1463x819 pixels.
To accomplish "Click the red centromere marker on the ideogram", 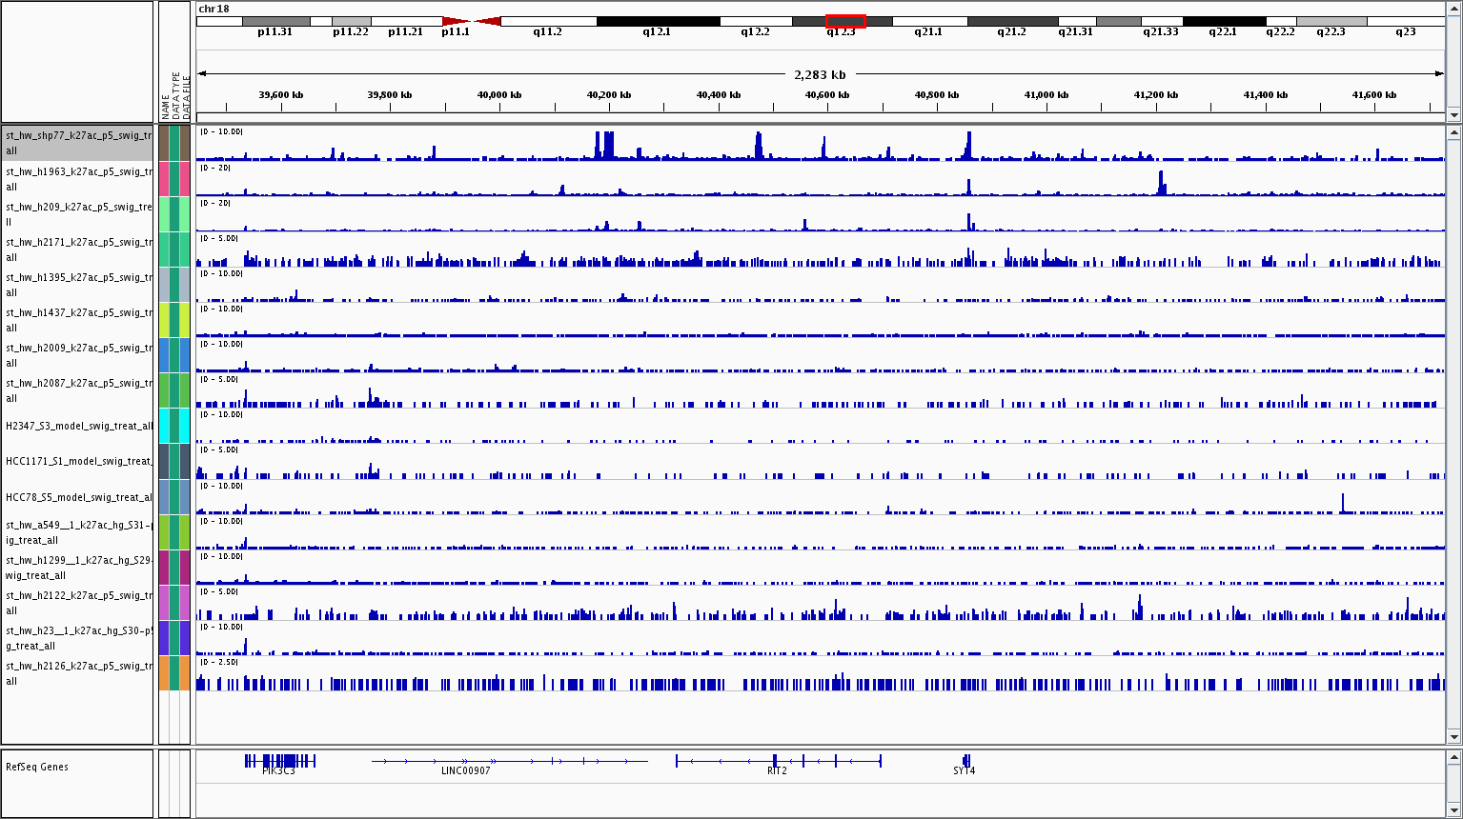I will [472, 21].
